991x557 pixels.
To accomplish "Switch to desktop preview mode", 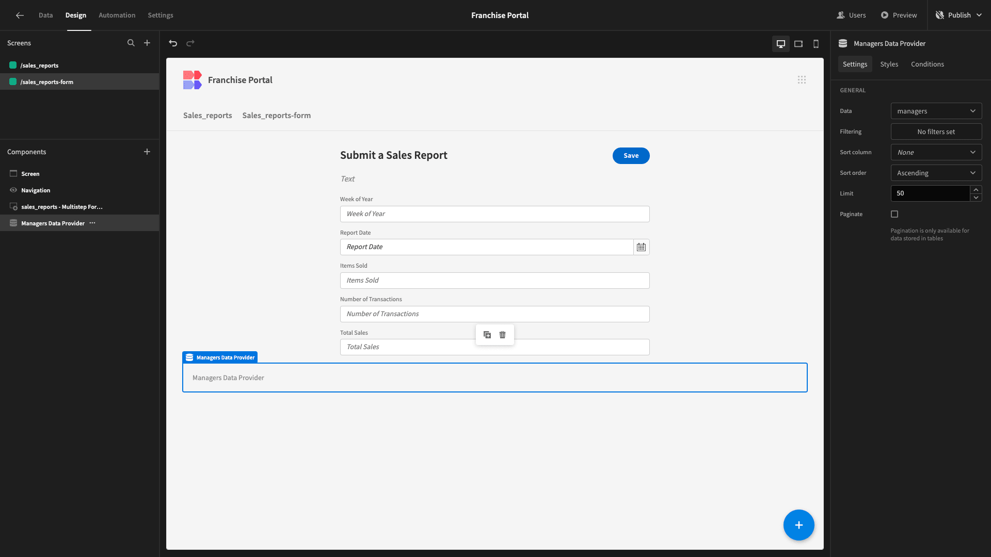I will [781, 44].
